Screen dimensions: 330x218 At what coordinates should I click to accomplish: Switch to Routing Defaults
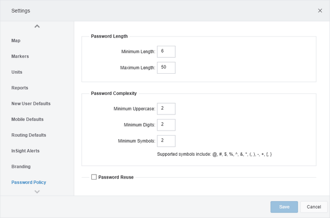tap(28, 135)
